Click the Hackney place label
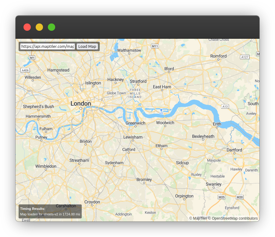Screen dimensions: 275x237 point(116,80)
